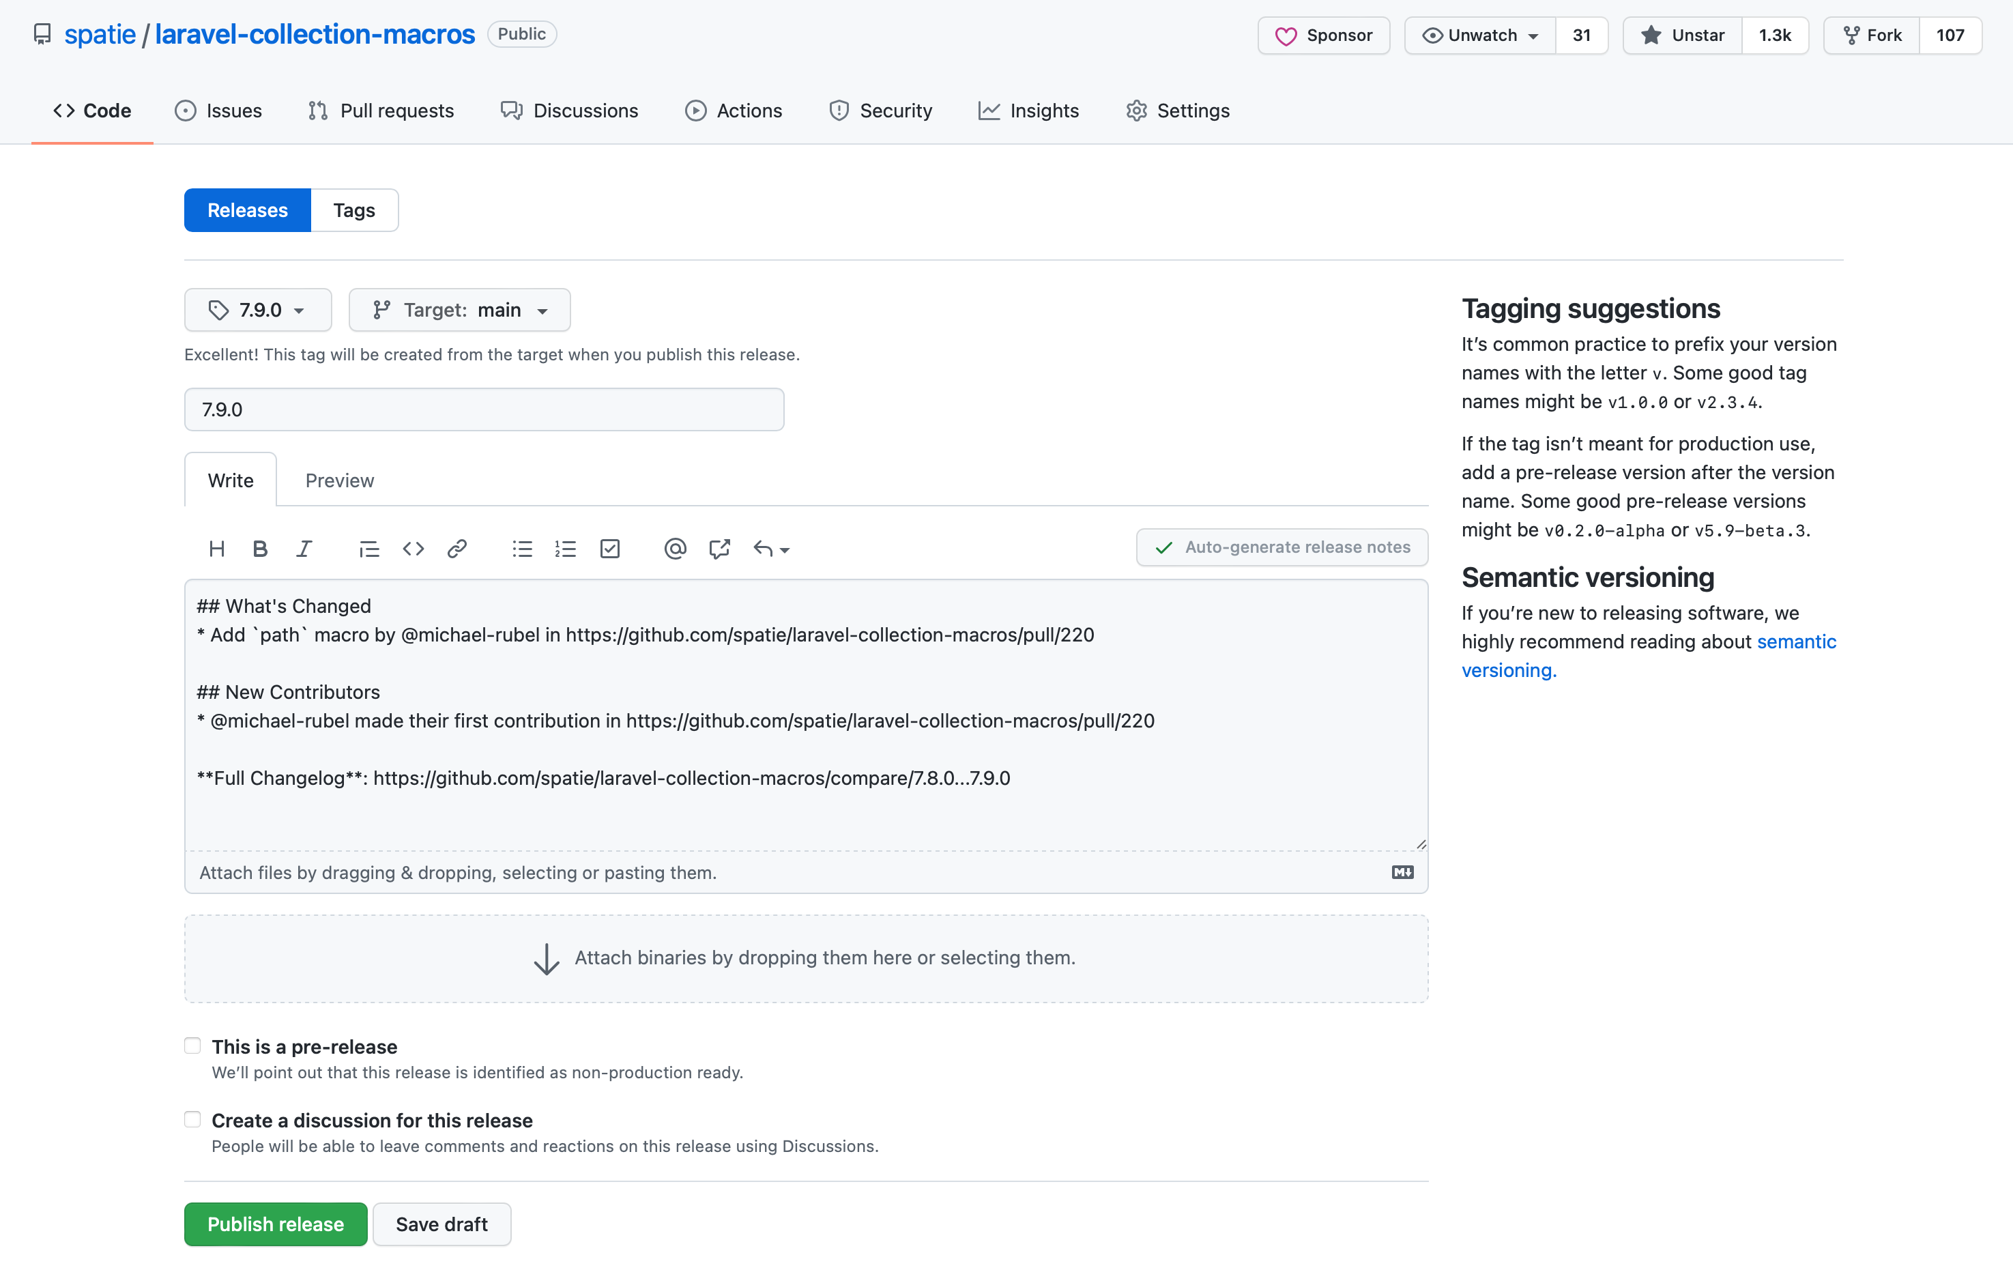Expand the Target branch main dropdown

click(x=459, y=310)
